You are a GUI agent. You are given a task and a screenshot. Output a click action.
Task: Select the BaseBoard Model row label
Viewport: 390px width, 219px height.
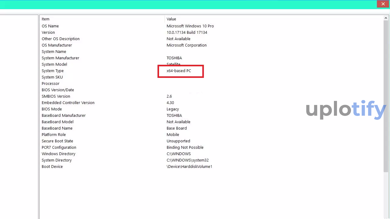58,122
